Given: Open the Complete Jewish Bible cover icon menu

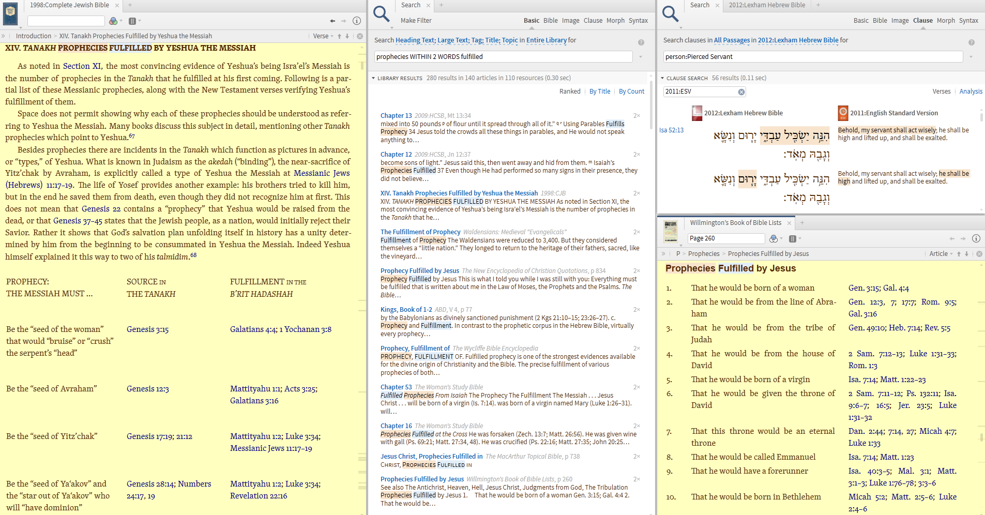Looking at the screenshot, I should click(10, 14).
